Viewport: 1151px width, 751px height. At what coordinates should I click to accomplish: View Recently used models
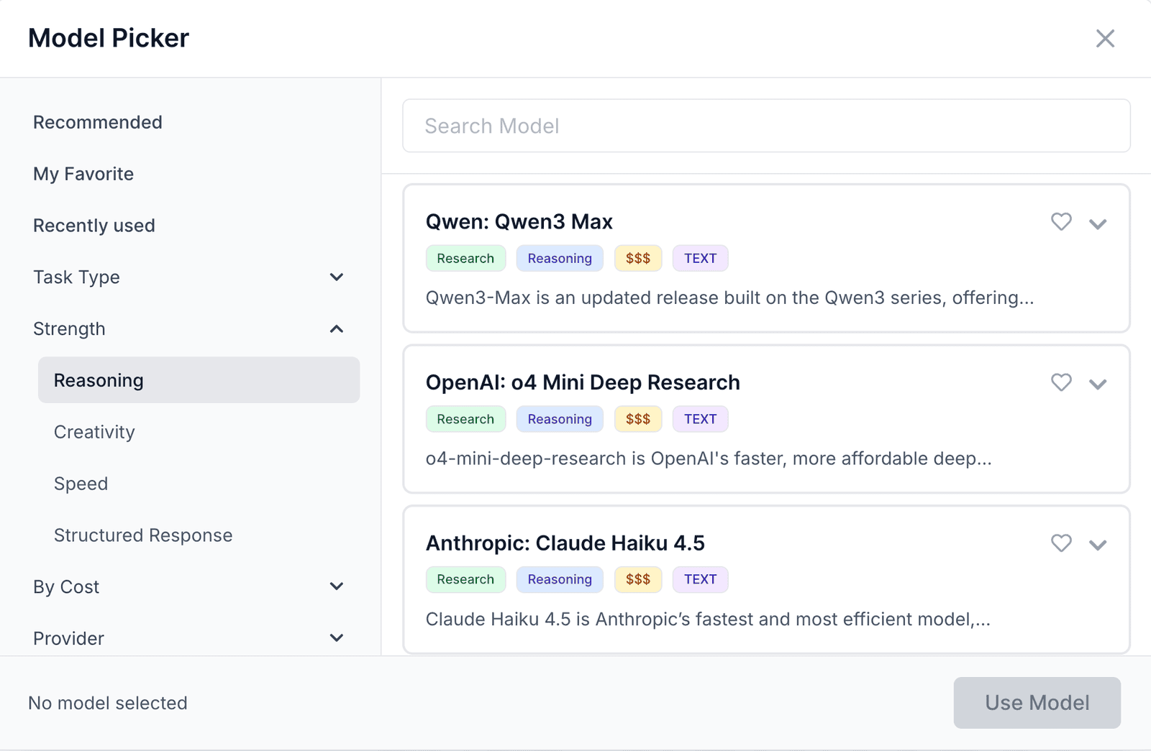point(94,226)
